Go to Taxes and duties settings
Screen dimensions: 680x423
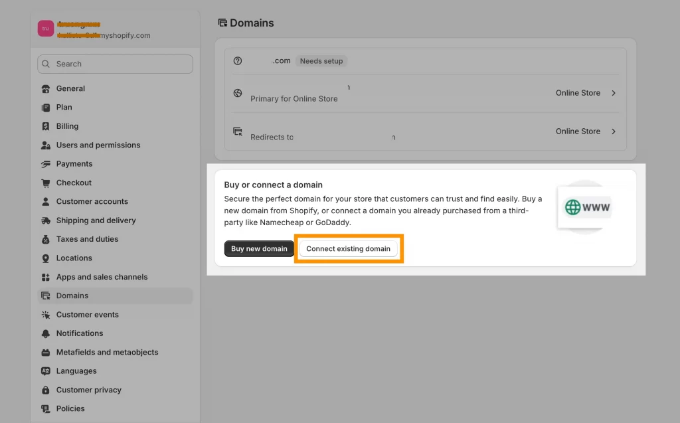coord(87,239)
